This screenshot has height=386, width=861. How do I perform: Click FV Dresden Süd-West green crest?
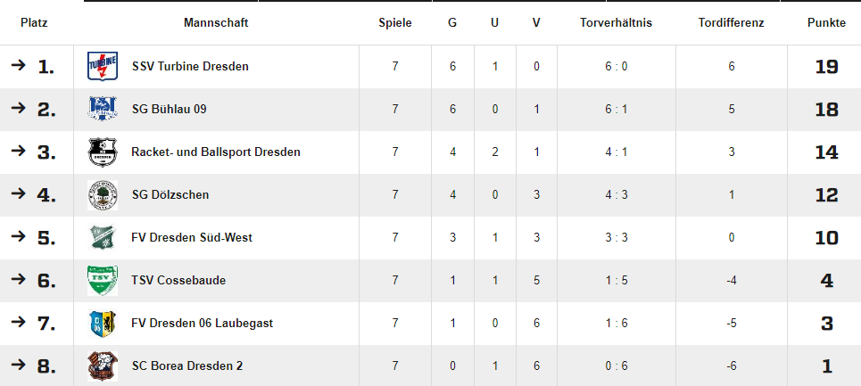point(103,237)
